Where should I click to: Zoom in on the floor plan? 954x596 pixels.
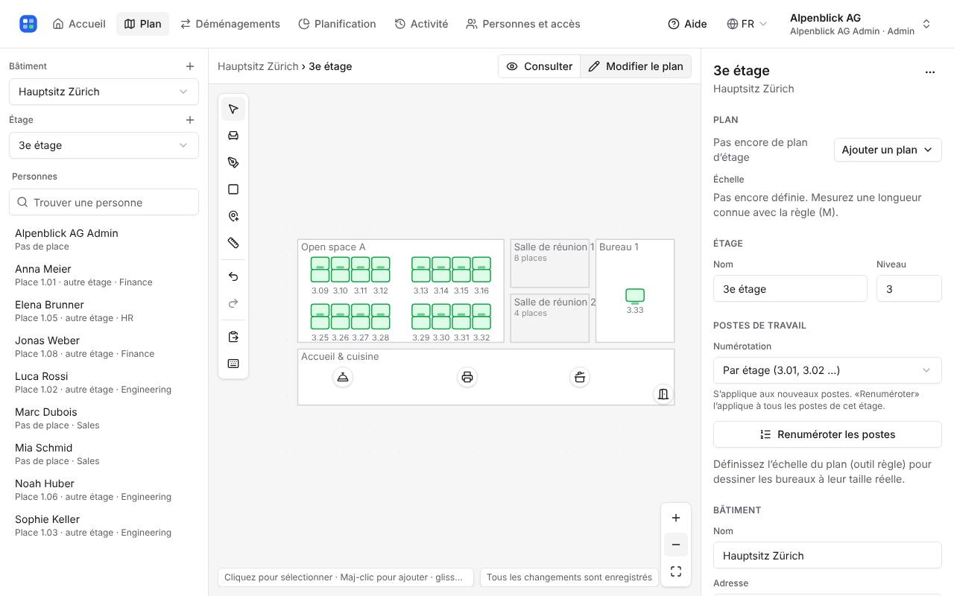[x=676, y=518]
